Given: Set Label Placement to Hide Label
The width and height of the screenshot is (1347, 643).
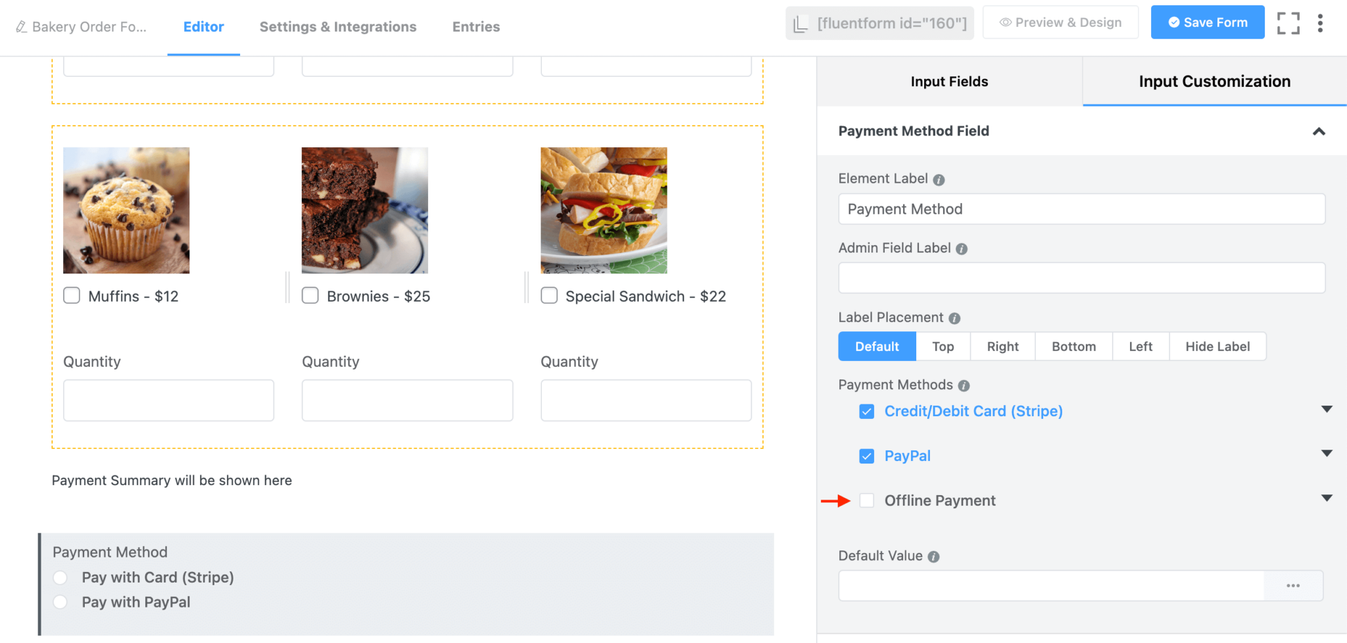Looking at the screenshot, I should [x=1217, y=346].
